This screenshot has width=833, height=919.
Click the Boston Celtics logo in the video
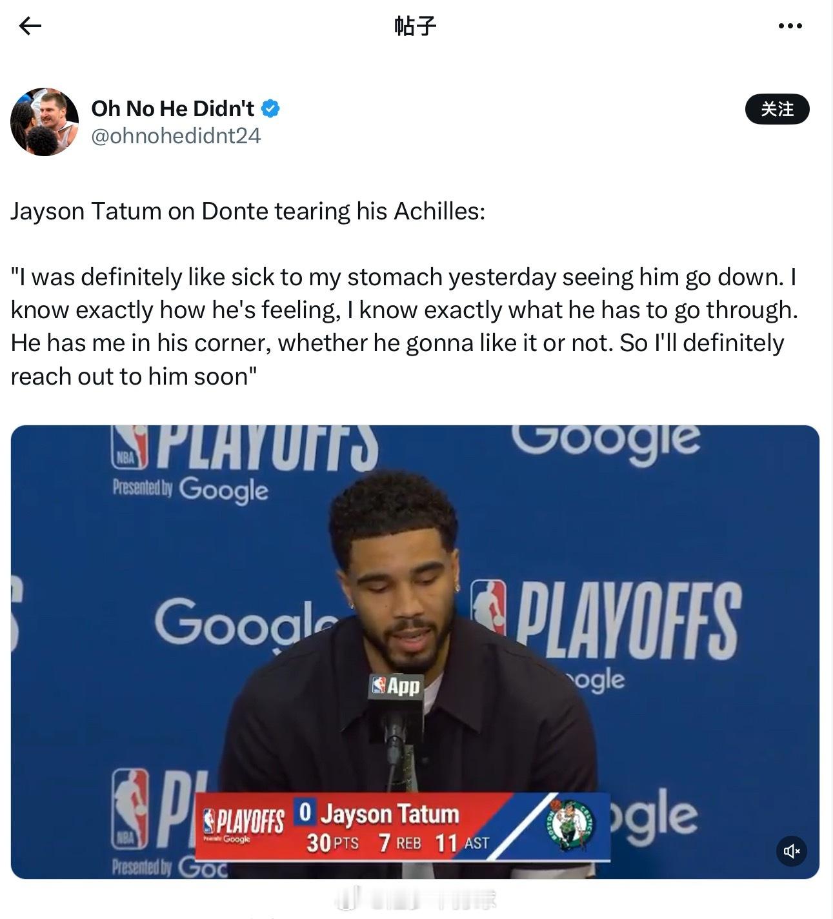tap(571, 826)
